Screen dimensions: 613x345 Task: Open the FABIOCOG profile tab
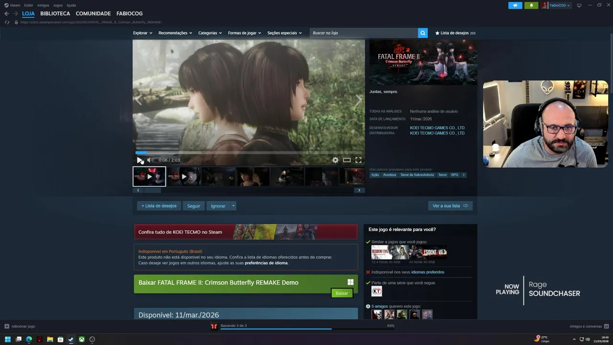130,14
